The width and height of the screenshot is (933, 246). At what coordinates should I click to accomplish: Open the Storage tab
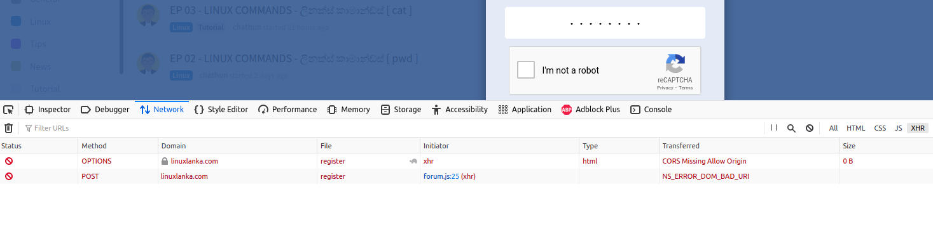click(401, 110)
